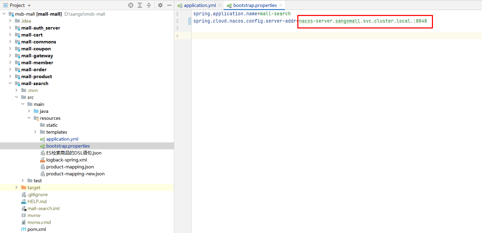Switch to the application.yml editor tab
Viewport: 482px width, 233px height.
tap(200, 5)
